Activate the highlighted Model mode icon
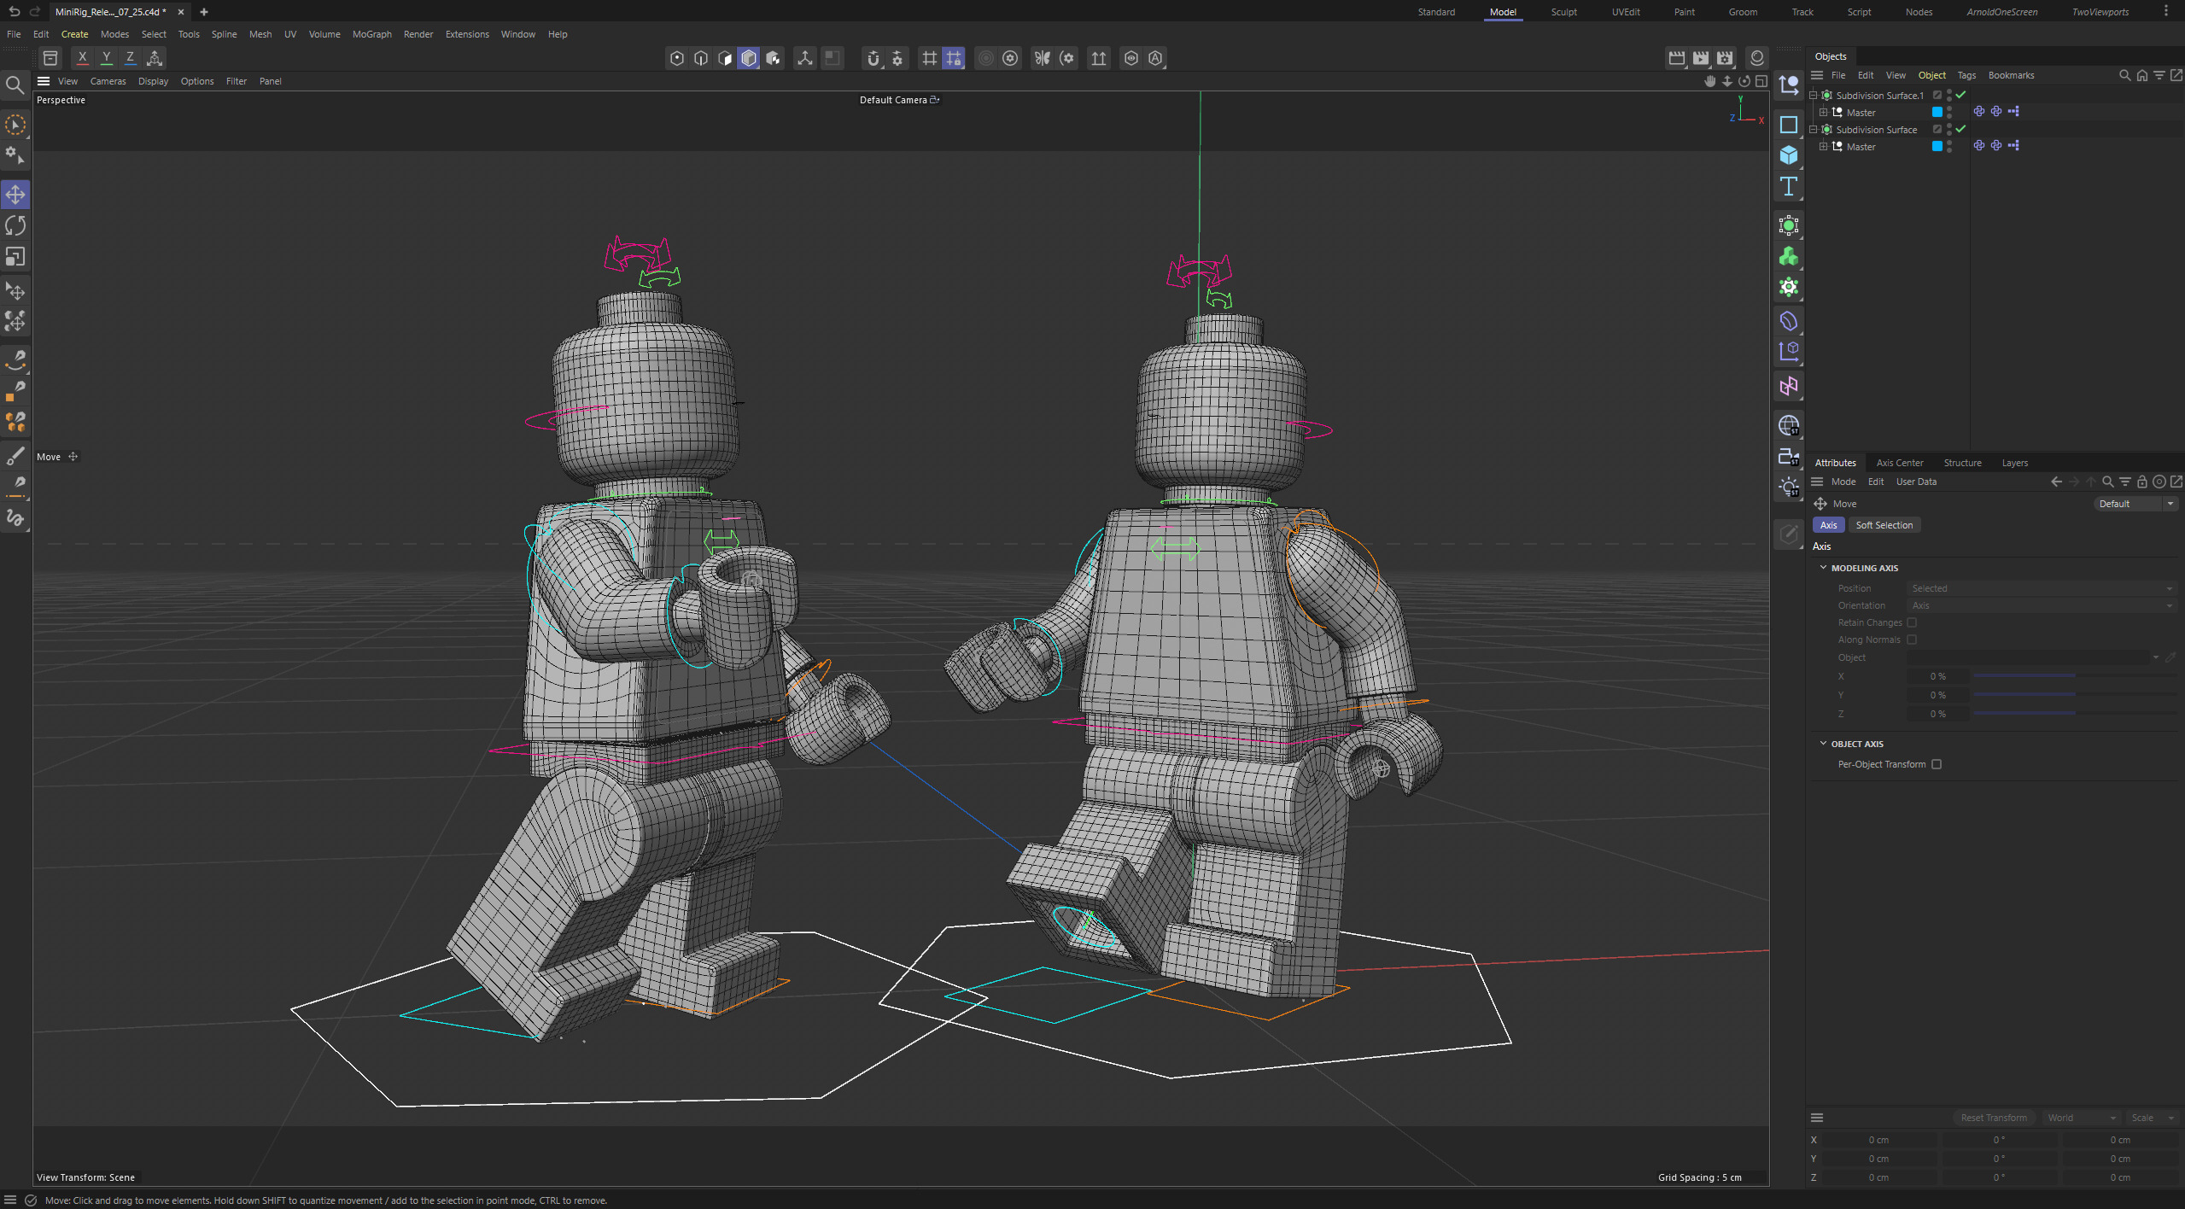Screen dimensions: 2185x1209 click(749, 58)
